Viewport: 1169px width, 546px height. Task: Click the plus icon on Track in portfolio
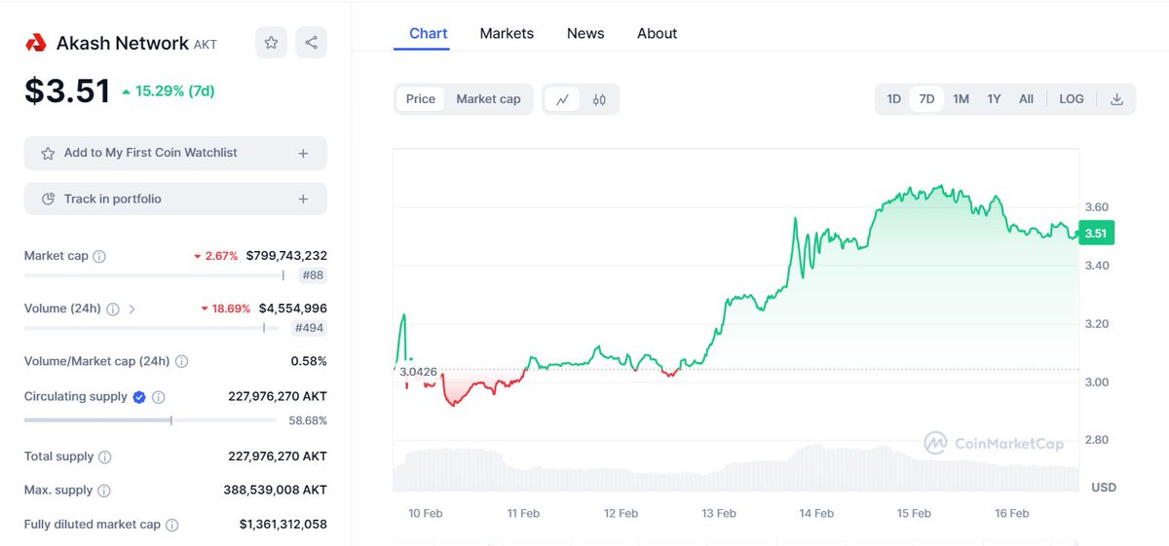point(303,200)
